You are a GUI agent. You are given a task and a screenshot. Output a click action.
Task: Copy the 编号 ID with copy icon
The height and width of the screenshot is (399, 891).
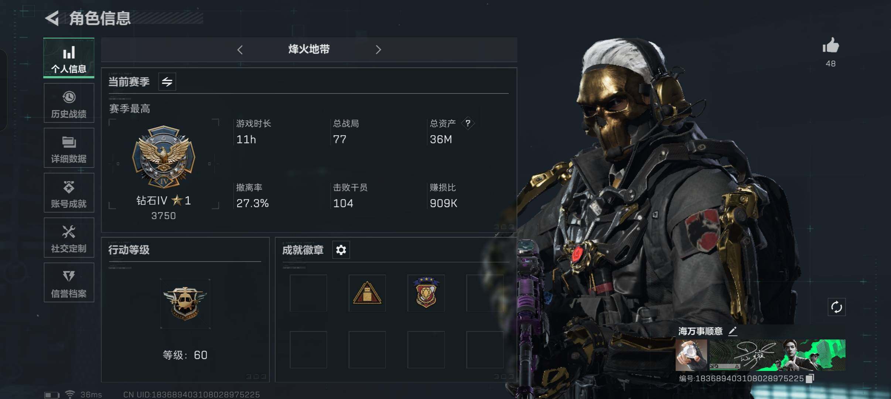[810, 378]
